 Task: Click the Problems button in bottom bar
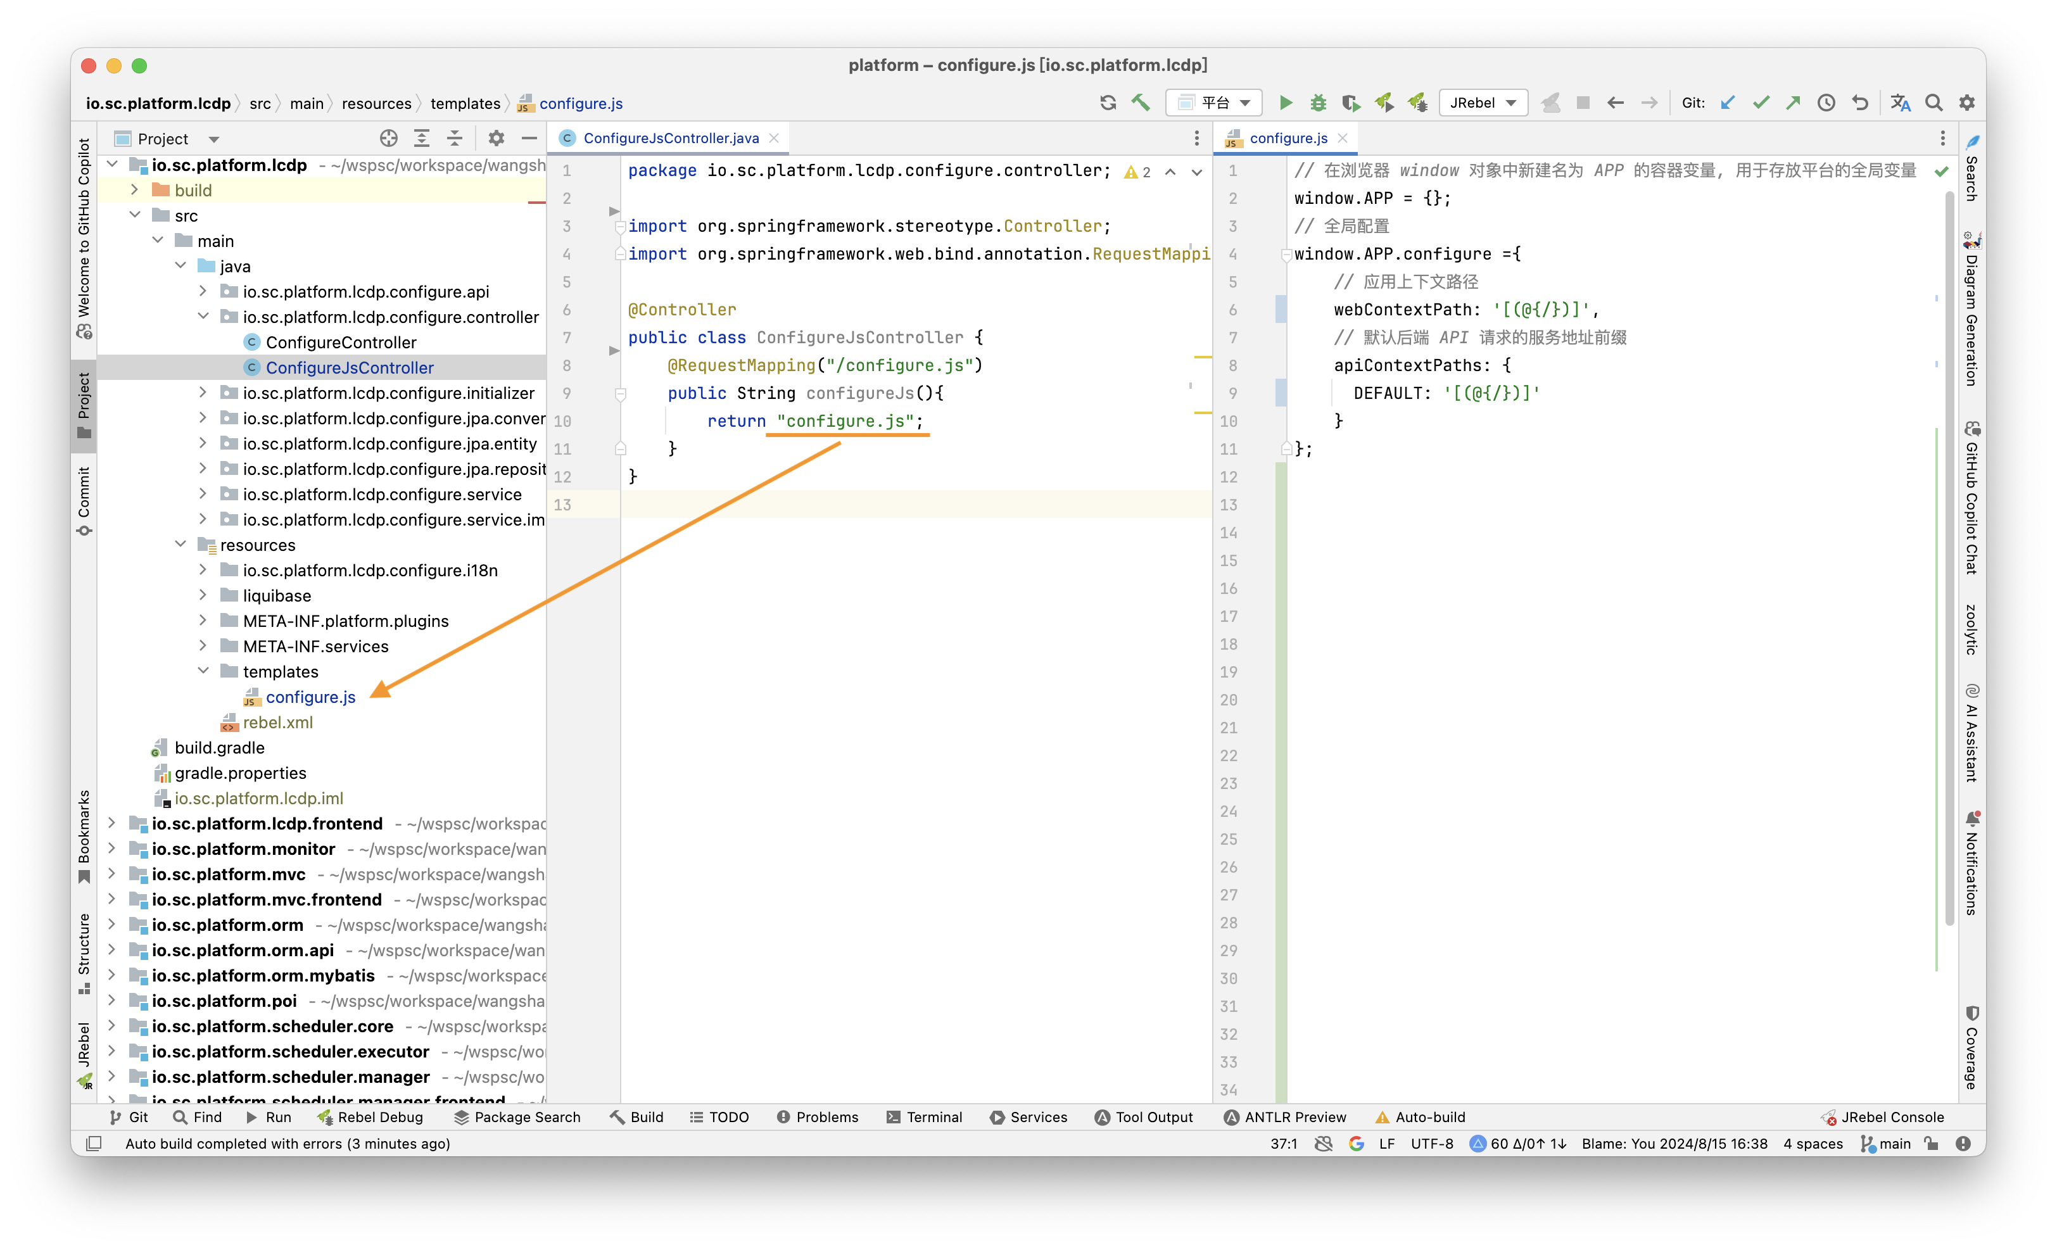(817, 1116)
